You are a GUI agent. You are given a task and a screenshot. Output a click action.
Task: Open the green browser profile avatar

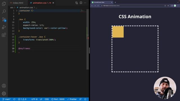175,6
